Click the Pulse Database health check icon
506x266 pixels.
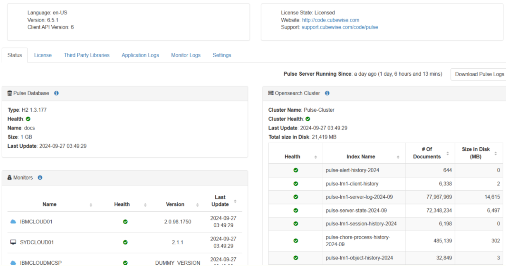click(28, 119)
